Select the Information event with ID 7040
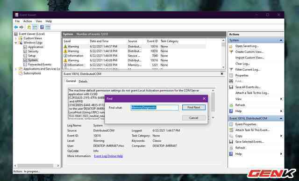 point(135,56)
